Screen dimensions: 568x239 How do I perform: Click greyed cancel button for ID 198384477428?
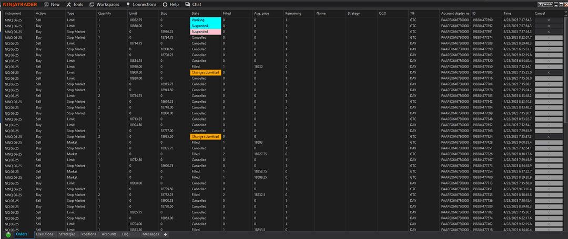pos(549,142)
